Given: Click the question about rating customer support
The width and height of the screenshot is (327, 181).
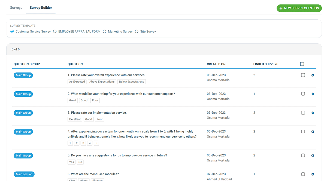Looking at the screenshot, I should click(121, 93).
